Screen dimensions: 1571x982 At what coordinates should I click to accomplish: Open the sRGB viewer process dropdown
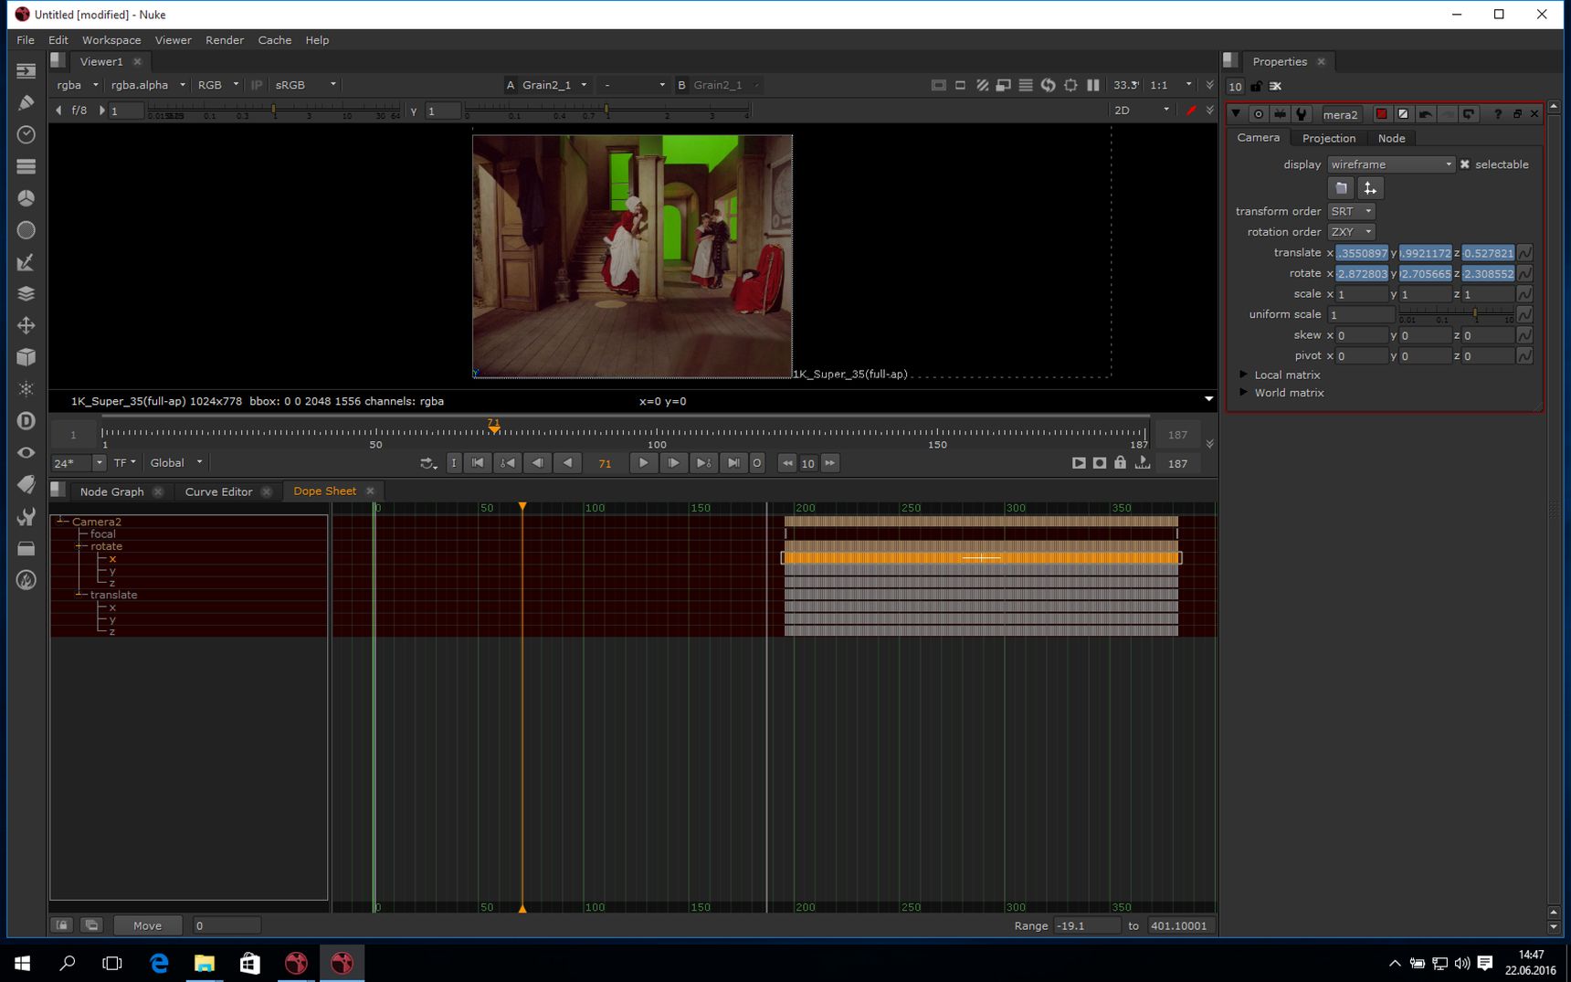[305, 85]
